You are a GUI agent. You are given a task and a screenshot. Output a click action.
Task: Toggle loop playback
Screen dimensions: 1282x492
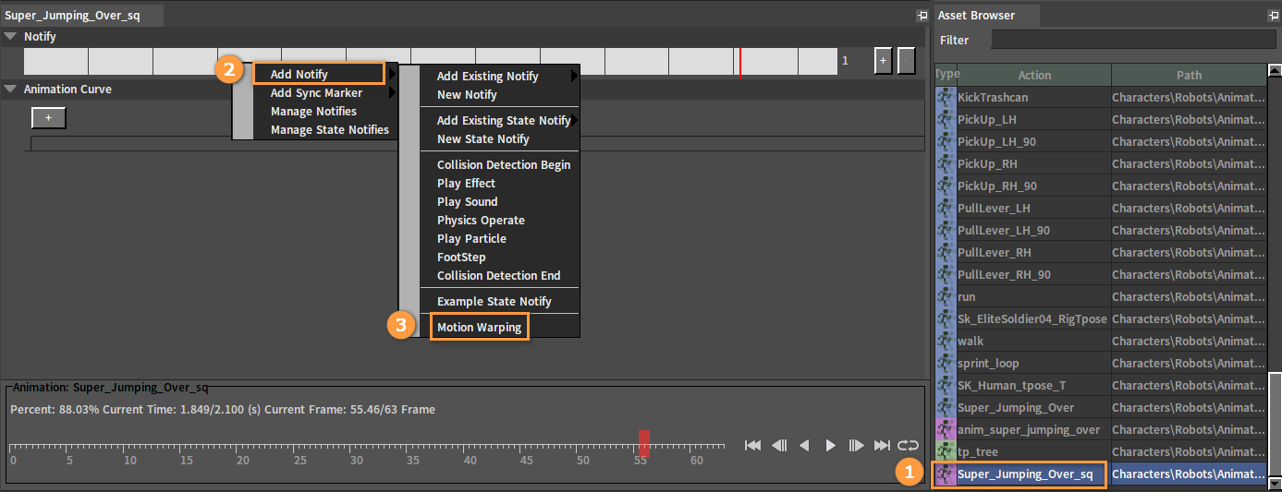point(908,446)
